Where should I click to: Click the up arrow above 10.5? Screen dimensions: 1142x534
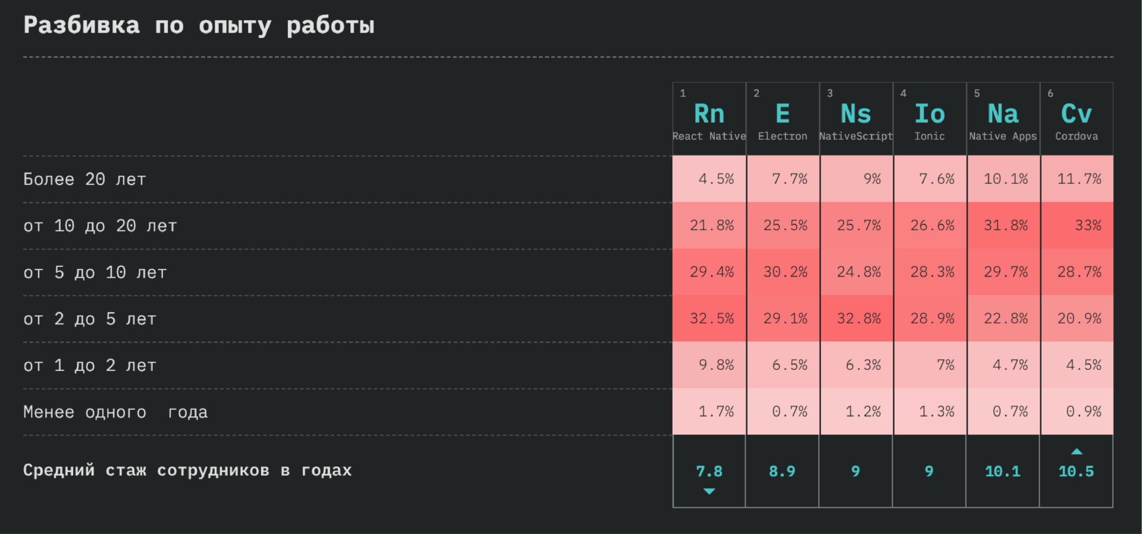click(x=1077, y=451)
